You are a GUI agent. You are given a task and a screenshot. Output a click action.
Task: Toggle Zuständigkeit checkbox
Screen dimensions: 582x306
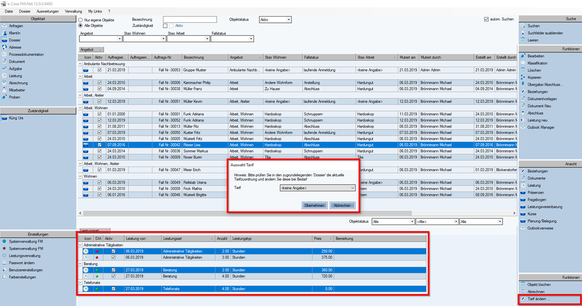[x=165, y=26]
